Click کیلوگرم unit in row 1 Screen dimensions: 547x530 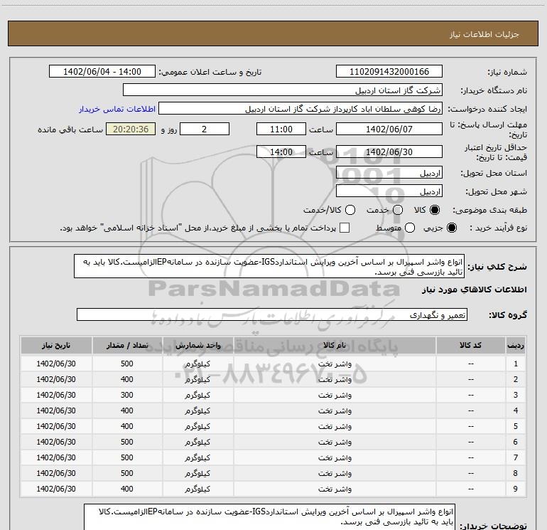click(x=197, y=364)
